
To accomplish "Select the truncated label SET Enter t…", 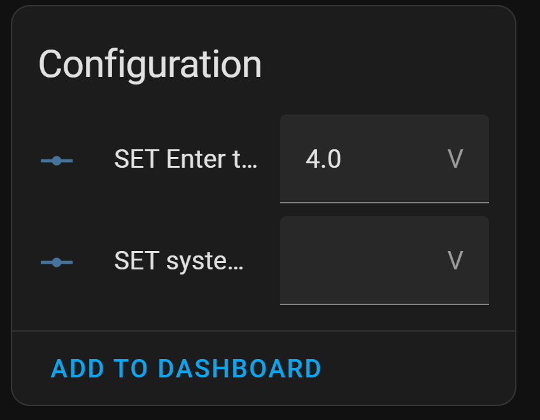I will click(185, 159).
